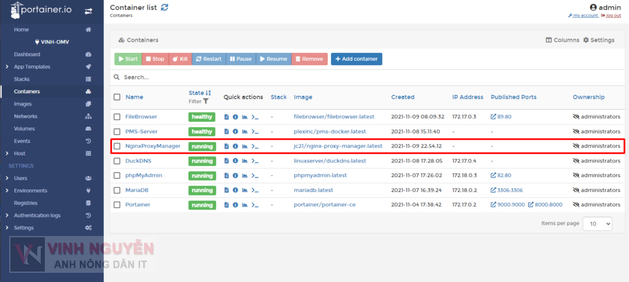This screenshot has width=629, height=282.
Task: Sort by the Created column header
Action: coord(403,97)
